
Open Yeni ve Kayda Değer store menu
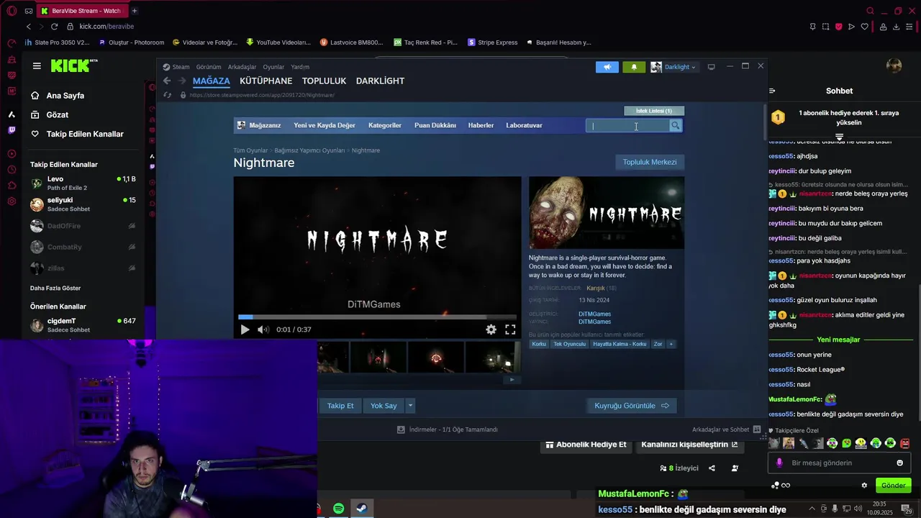[x=325, y=125]
